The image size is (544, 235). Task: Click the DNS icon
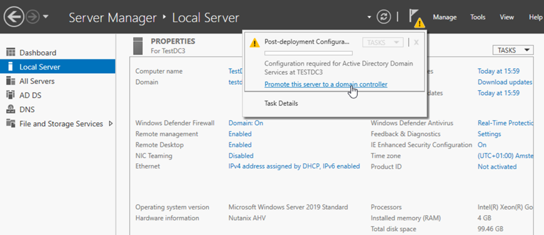pos(11,109)
